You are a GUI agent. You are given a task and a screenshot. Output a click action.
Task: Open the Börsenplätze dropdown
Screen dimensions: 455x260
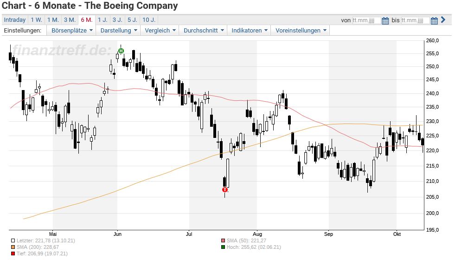[72, 31]
